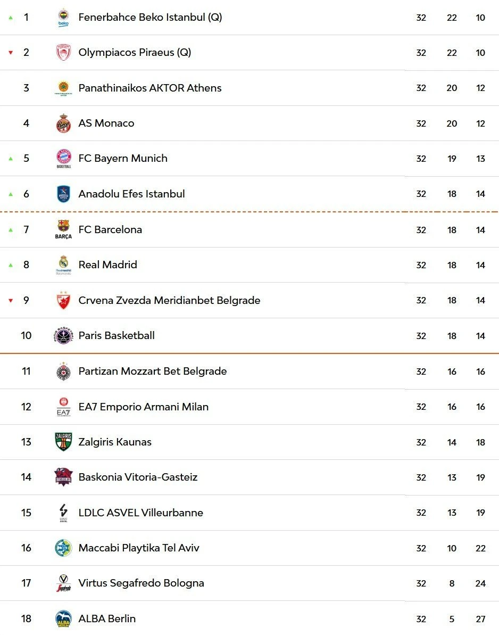Click the Crvena Zvezda star logo

(63, 300)
